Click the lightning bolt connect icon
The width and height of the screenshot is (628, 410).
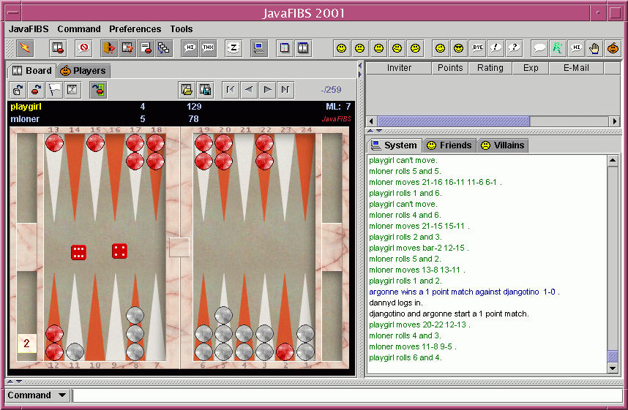pos(25,48)
